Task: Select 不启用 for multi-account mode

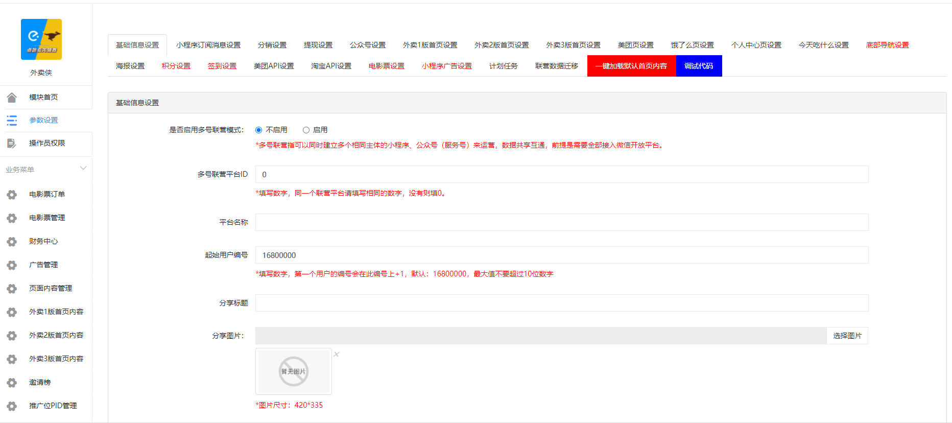Action: click(258, 130)
